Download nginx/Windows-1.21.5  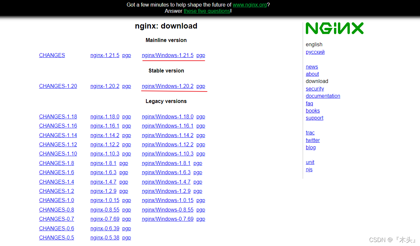(x=168, y=55)
